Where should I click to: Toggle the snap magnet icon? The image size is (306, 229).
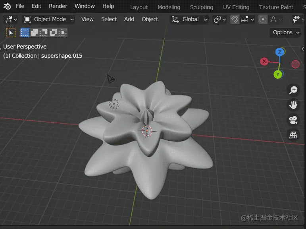(235, 19)
